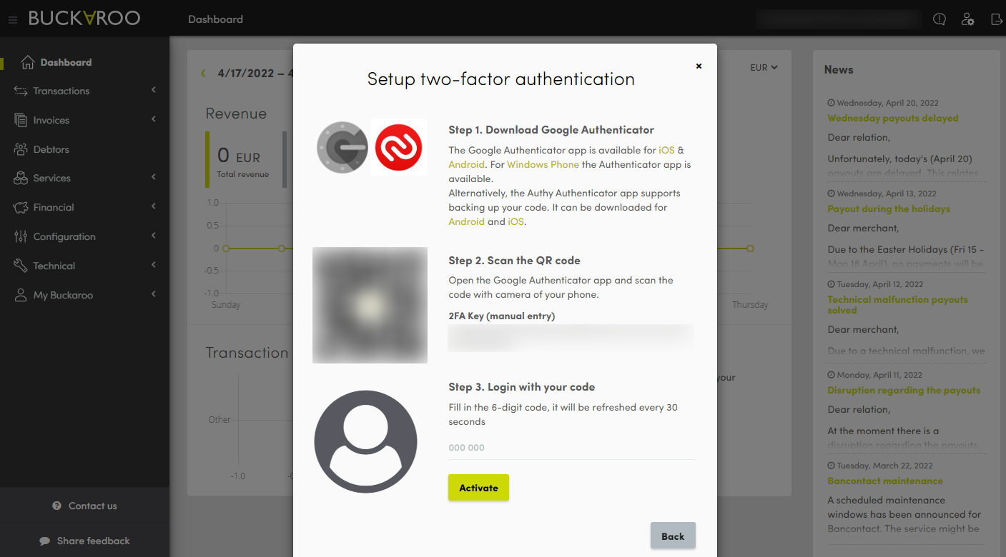Open the EUR currency dropdown
The width and height of the screenshot is (1006, 557).
point(764,68)
